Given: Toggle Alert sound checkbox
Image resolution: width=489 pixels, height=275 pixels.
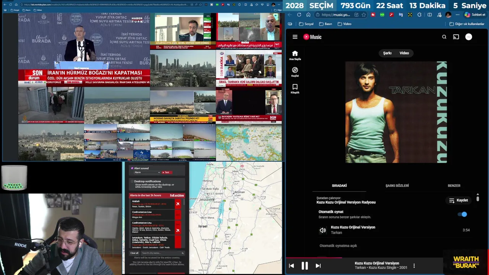Looking at the screenshot, I should coord(132,168).
